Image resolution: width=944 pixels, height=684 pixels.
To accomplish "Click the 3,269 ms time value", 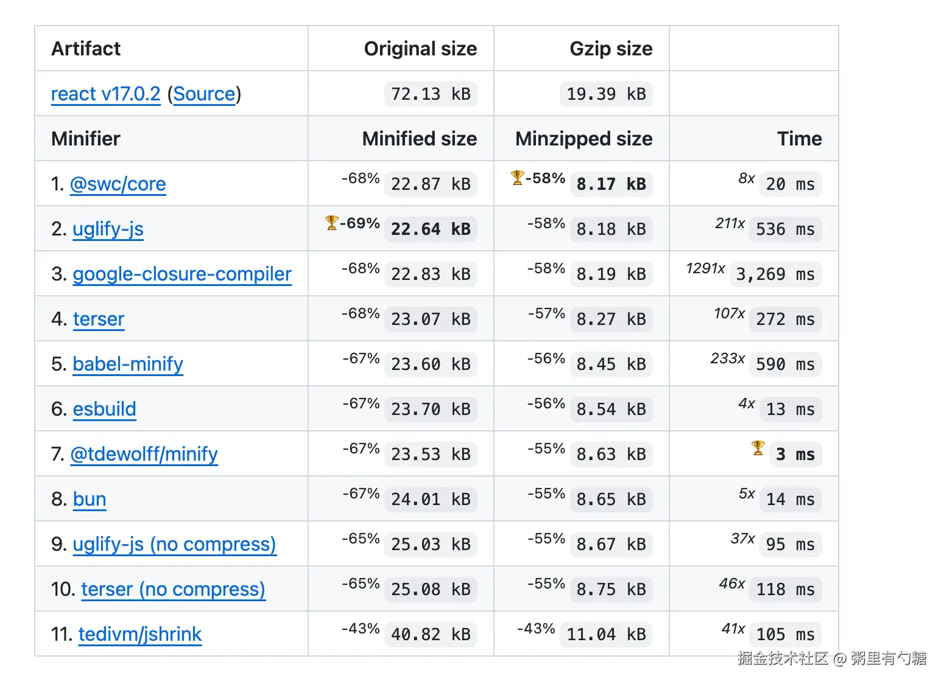I will point(775,274).
